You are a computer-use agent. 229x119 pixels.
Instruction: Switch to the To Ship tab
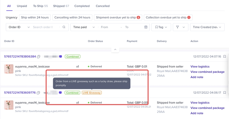tap(40, 6)
